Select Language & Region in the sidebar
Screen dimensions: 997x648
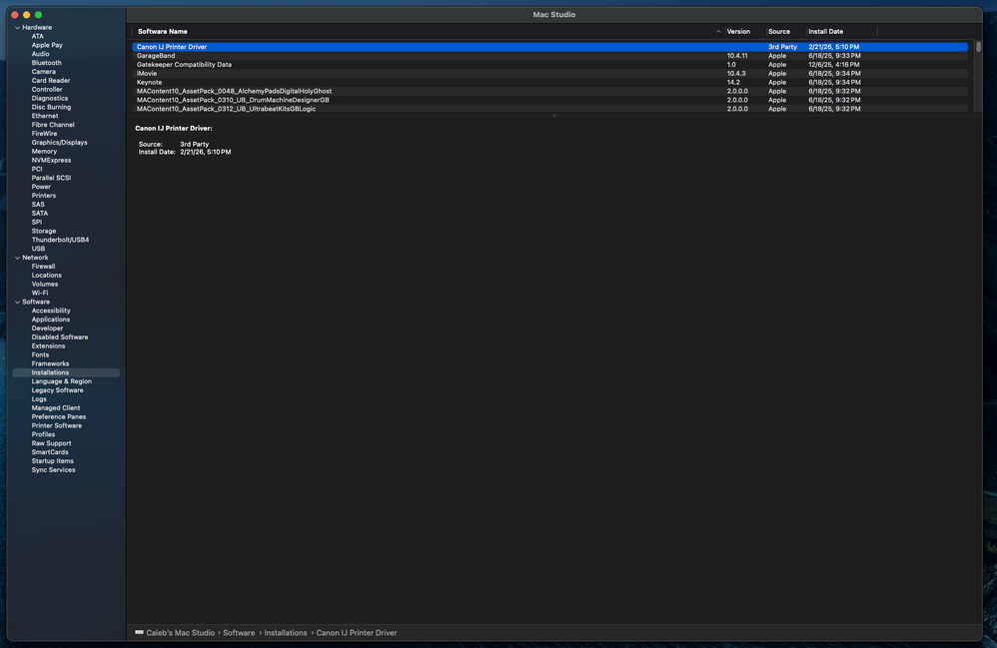[62, 381]
